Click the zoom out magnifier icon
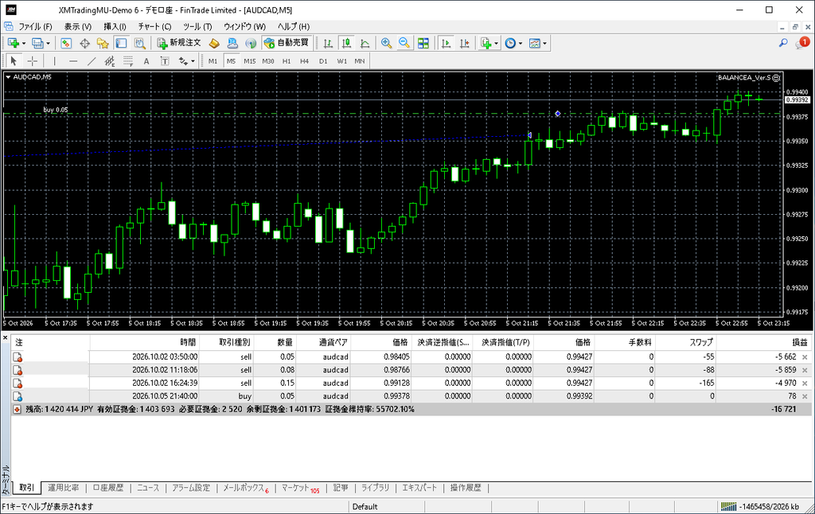The height and width of the screenshot is (514, 815). point(404,43)
